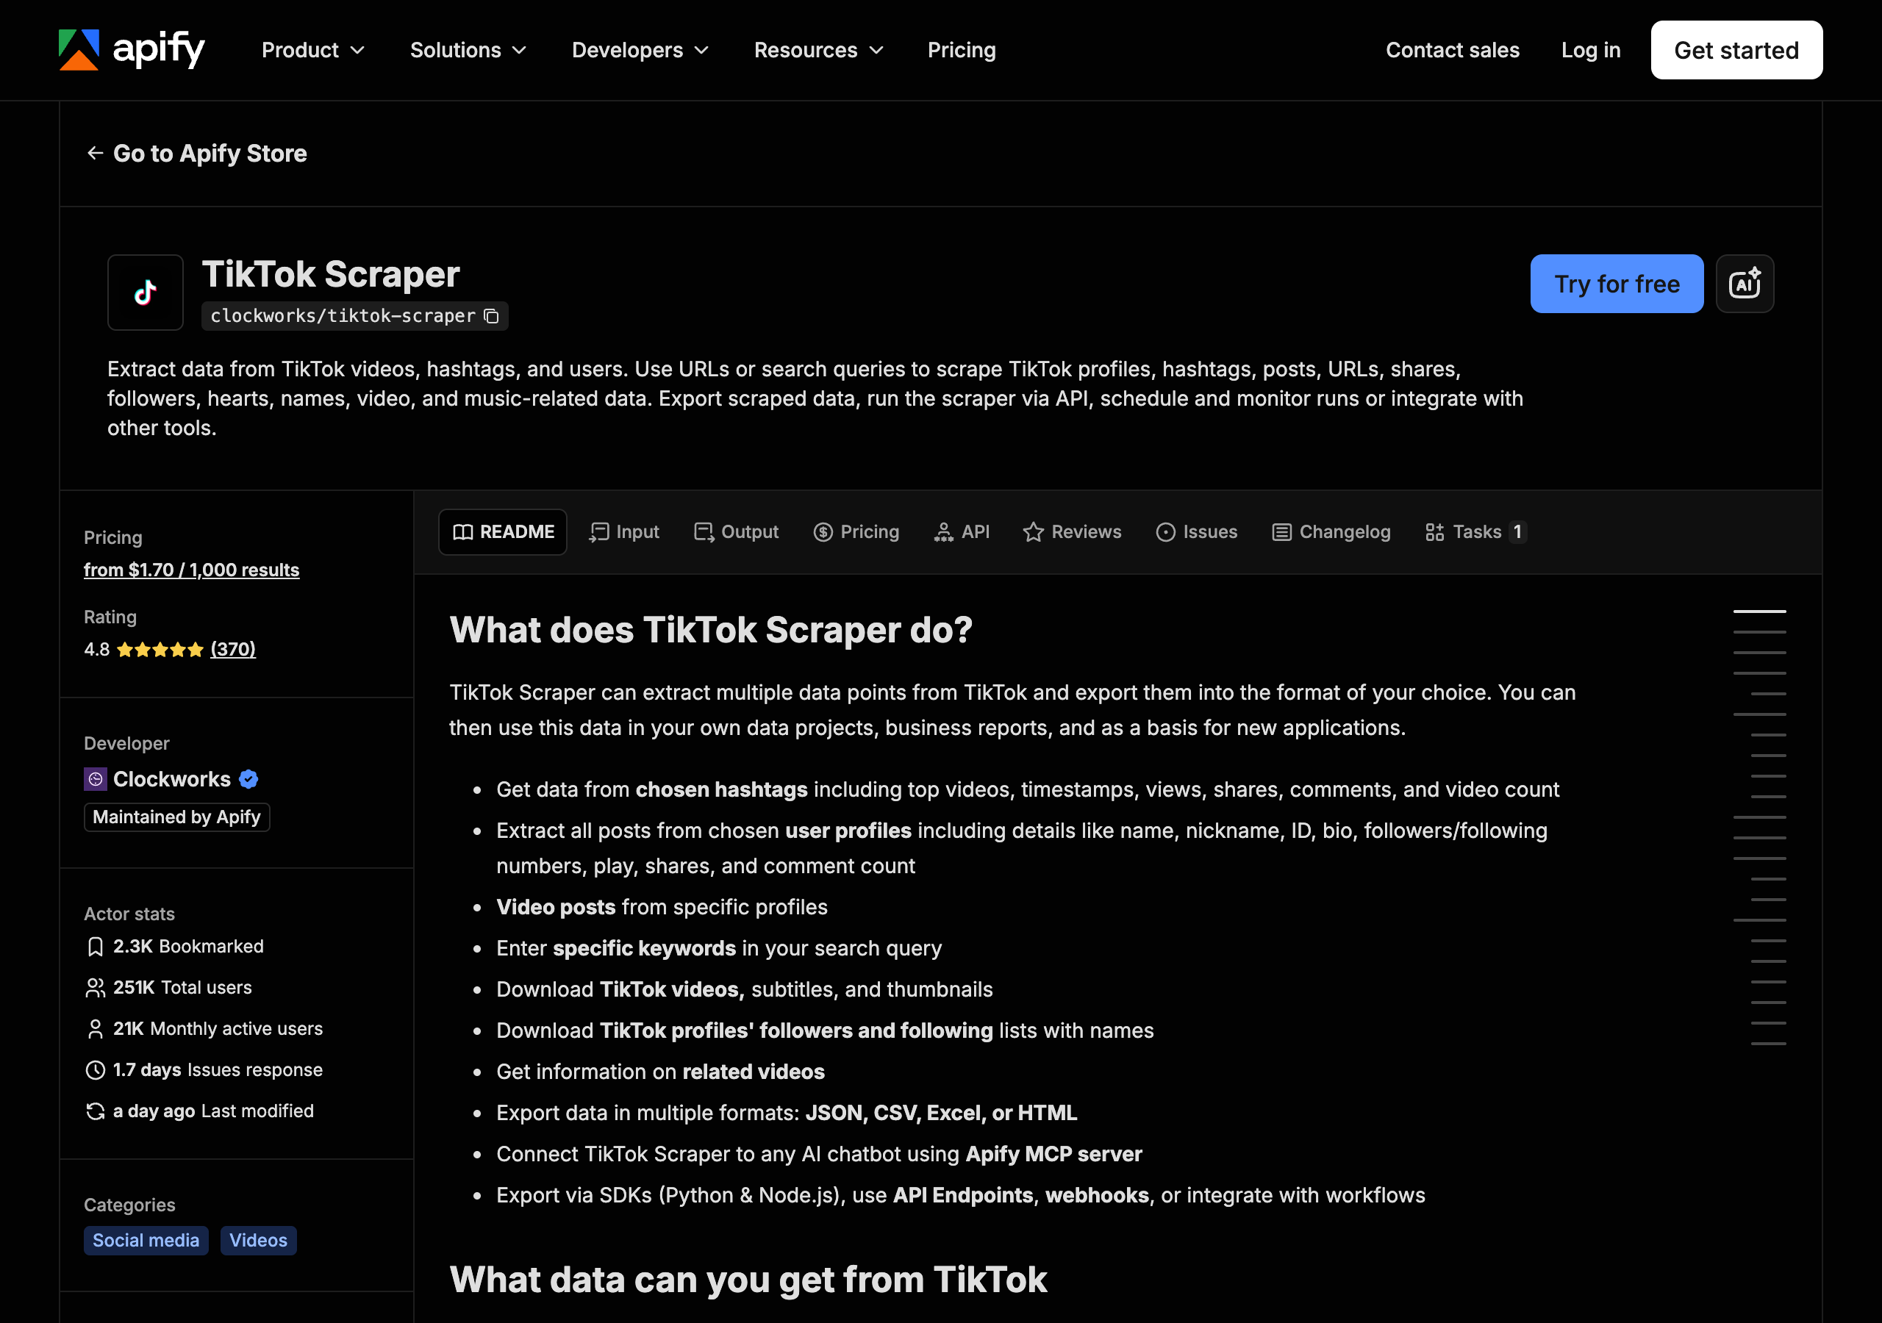Click the rating stars in the sidebar
This screenshot has height=1323, width=1882.
click(160, 649)
